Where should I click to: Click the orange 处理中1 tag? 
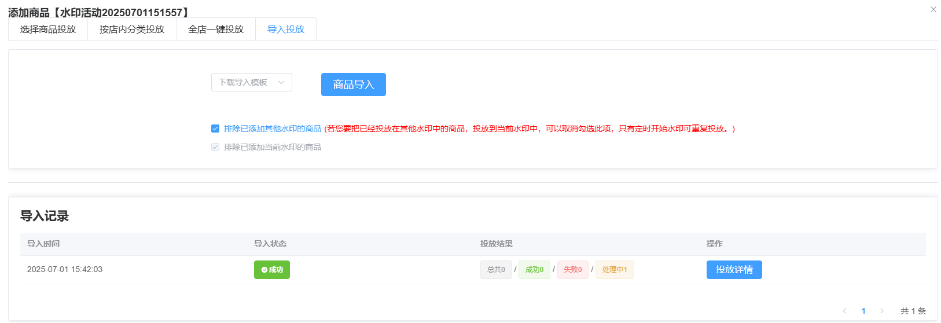[x=615, y=270]
